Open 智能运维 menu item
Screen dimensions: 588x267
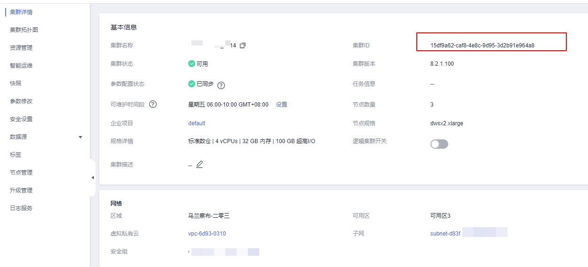click(x=21, y=66)
